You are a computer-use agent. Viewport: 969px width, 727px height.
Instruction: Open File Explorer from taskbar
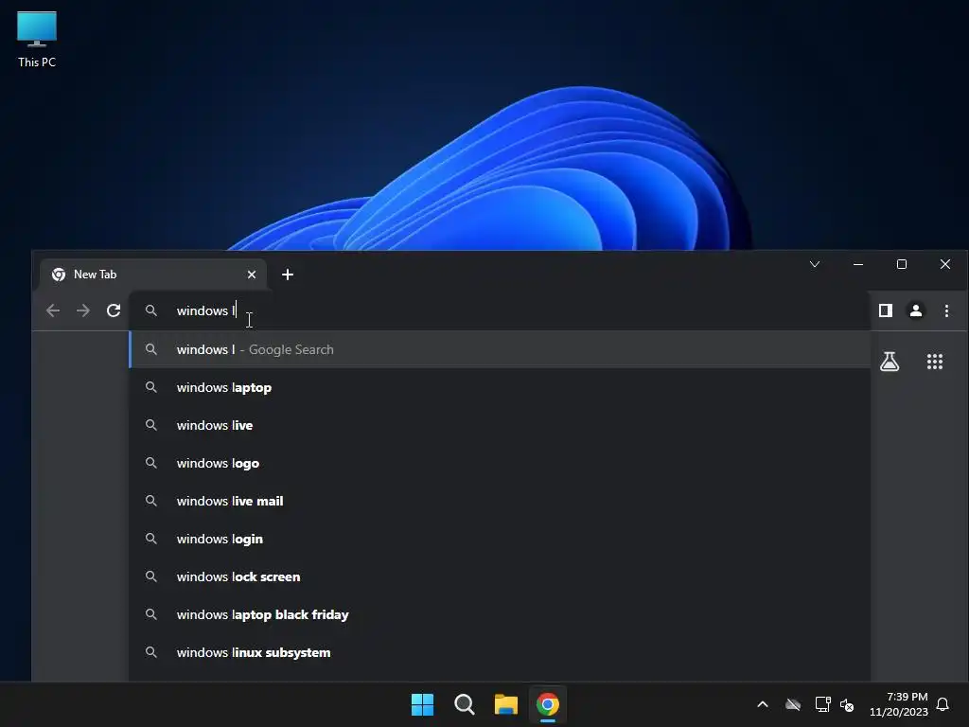(x=506, y=704)
